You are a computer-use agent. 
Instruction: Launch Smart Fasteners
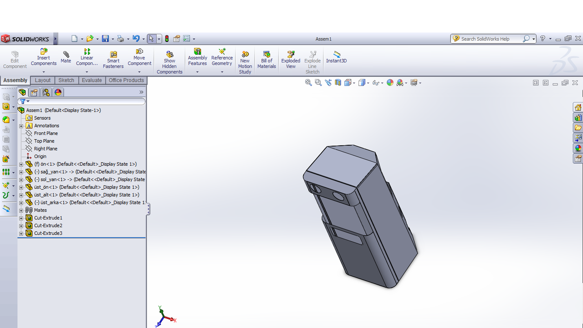coord(113,60)
